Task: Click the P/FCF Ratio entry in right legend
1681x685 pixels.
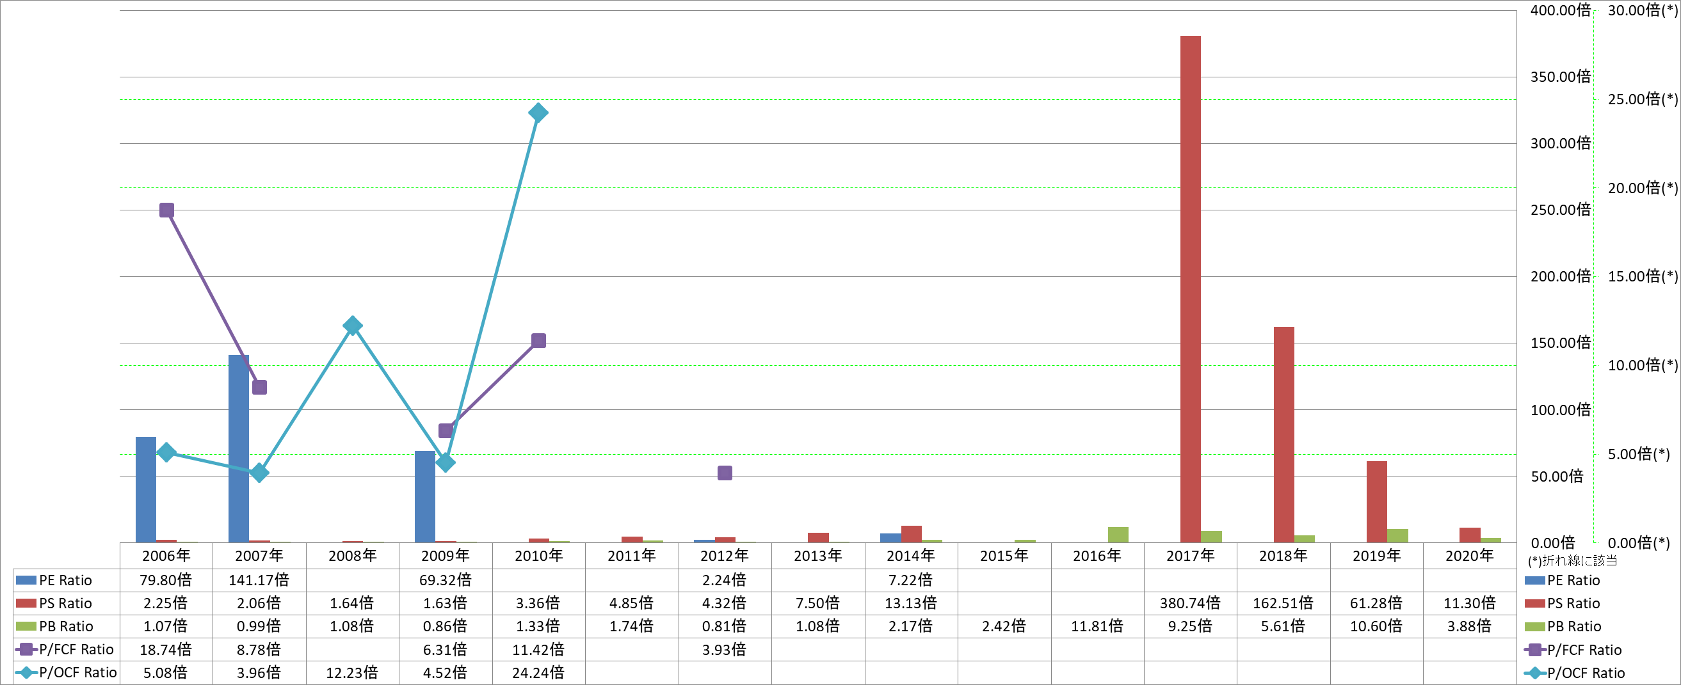Action: pyautogui.click(x=1573, y=650)
